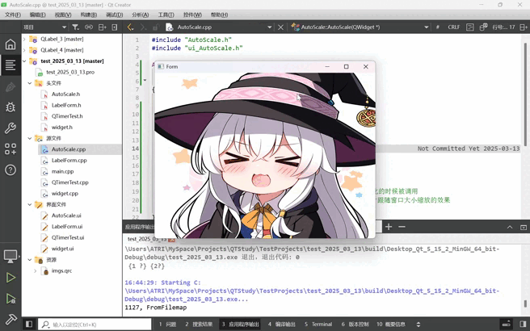Start debugging with play-bug button
The width and height of the screenshot is (530, 331).
coord(11,299)
